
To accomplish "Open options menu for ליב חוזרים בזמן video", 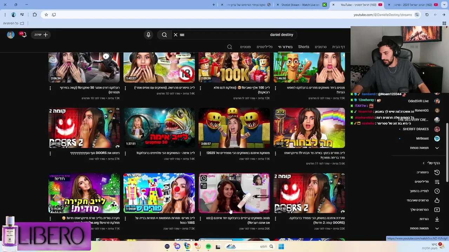I will pyautogui.click(x=275, y=153).
